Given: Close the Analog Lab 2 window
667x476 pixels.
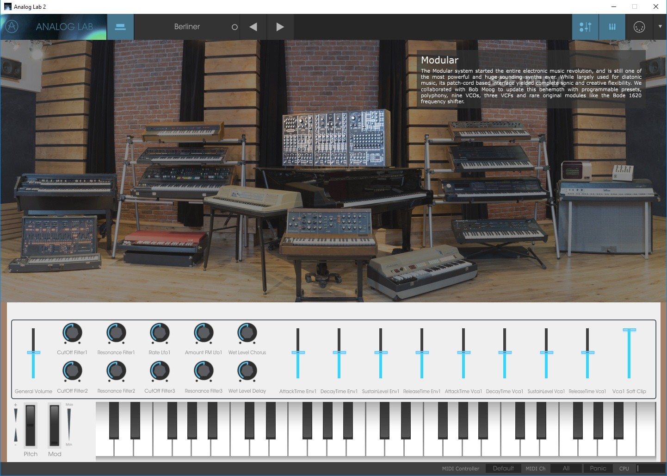Looking at the screenshot, I should point(656,6).
